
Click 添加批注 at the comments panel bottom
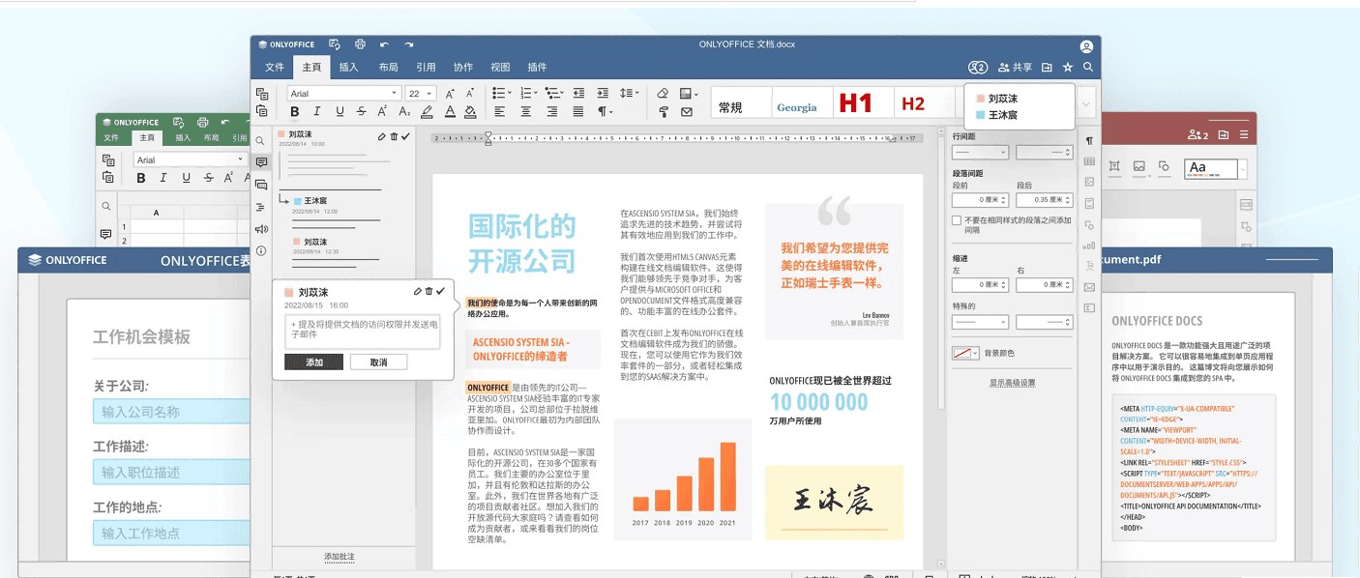340,557
